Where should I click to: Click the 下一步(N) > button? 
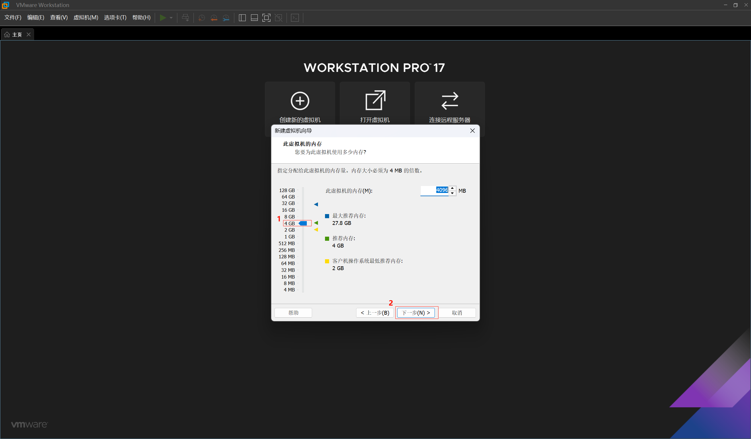[x=416, y=313]
